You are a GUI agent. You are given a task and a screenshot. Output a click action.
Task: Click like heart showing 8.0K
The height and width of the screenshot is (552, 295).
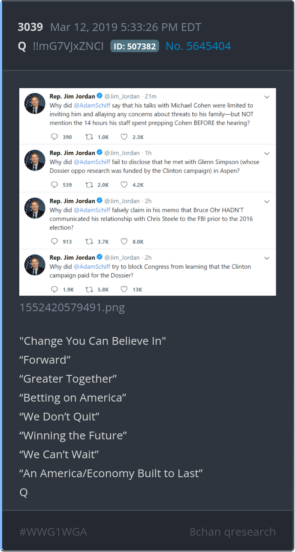[x=124, y=242]
